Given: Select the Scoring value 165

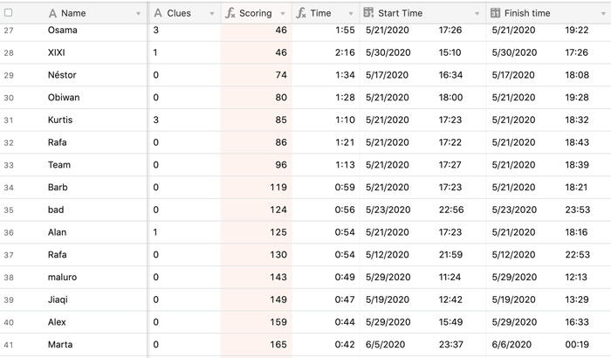Looking at the screenshot, I should pos(278,345).
